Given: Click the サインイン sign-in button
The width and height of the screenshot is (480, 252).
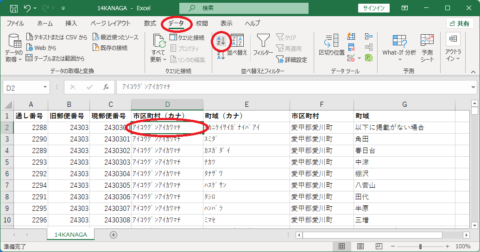Looking at the screenshot, I should (x=373, y=8).
